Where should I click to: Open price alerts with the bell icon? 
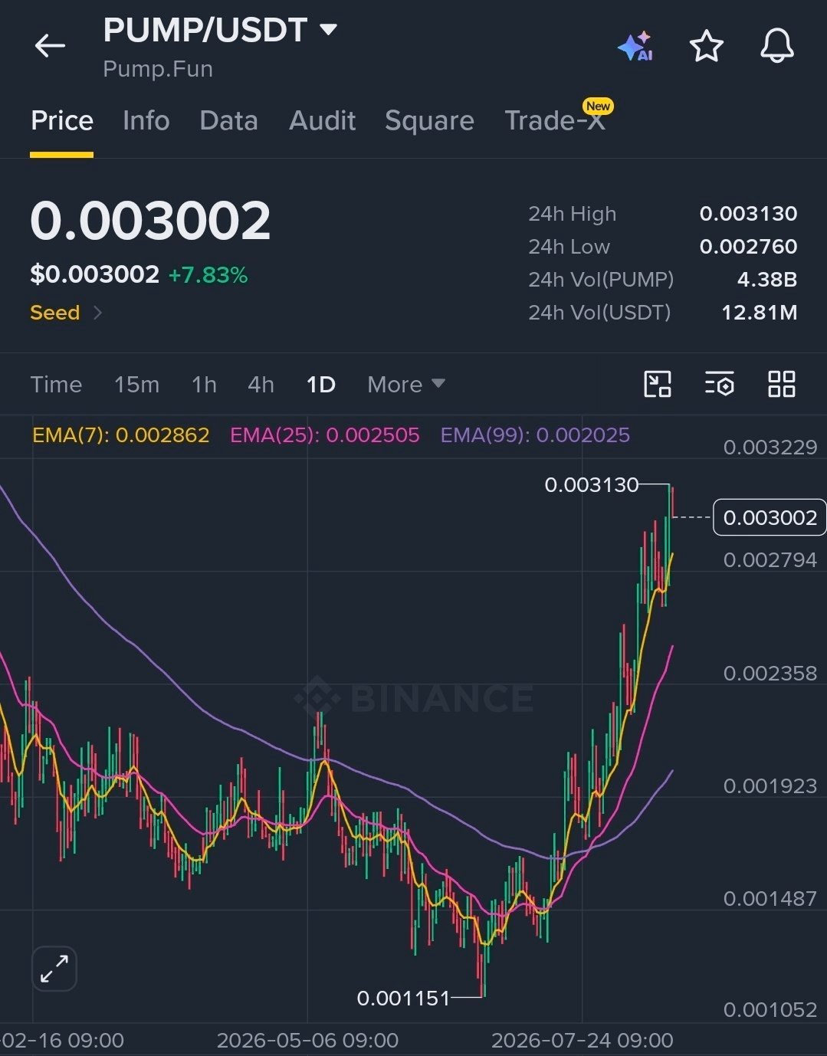pyautogui.click(x=776, y=46)
